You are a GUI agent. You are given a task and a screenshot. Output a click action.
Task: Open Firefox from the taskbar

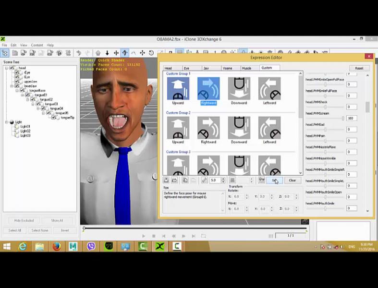pyautogui.click(x=57, y=246)
